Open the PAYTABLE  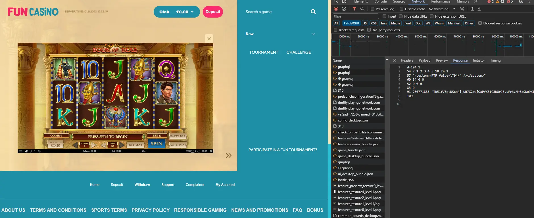[178, 136]
